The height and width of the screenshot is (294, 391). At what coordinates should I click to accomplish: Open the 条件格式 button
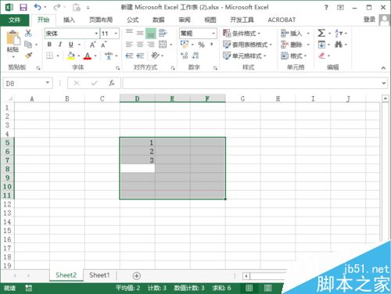click(242, 34)
